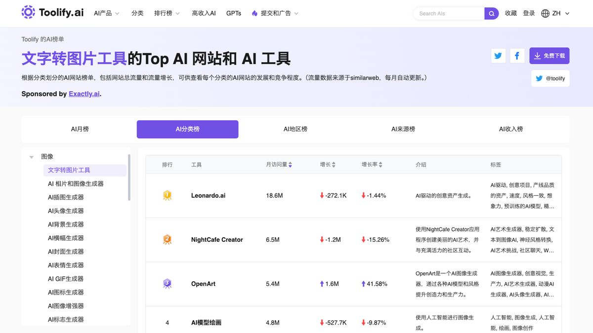This screenshot has width=593, height=333.
Task: Open the GPTs menu item
Action: (x=234, y=13)
